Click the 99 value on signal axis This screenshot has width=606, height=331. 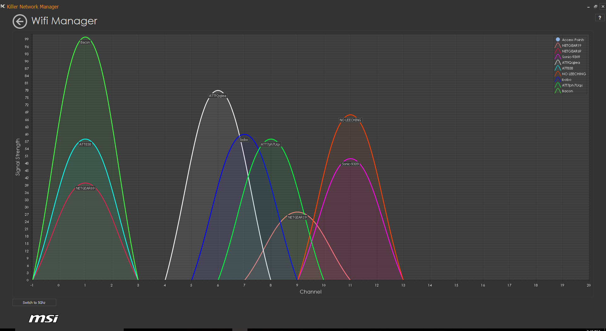click(27, 39)
